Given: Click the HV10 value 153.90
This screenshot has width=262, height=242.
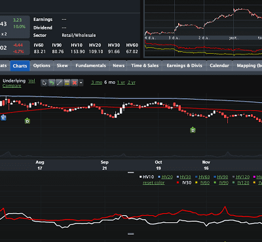Looking at the screenshot, I should point(77,52).
